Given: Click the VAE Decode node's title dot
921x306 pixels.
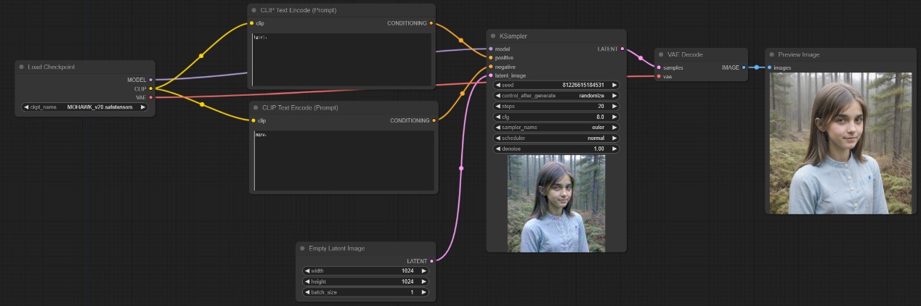Looking at the screenshot, I should pyautogui.click(x=662, y=54).
